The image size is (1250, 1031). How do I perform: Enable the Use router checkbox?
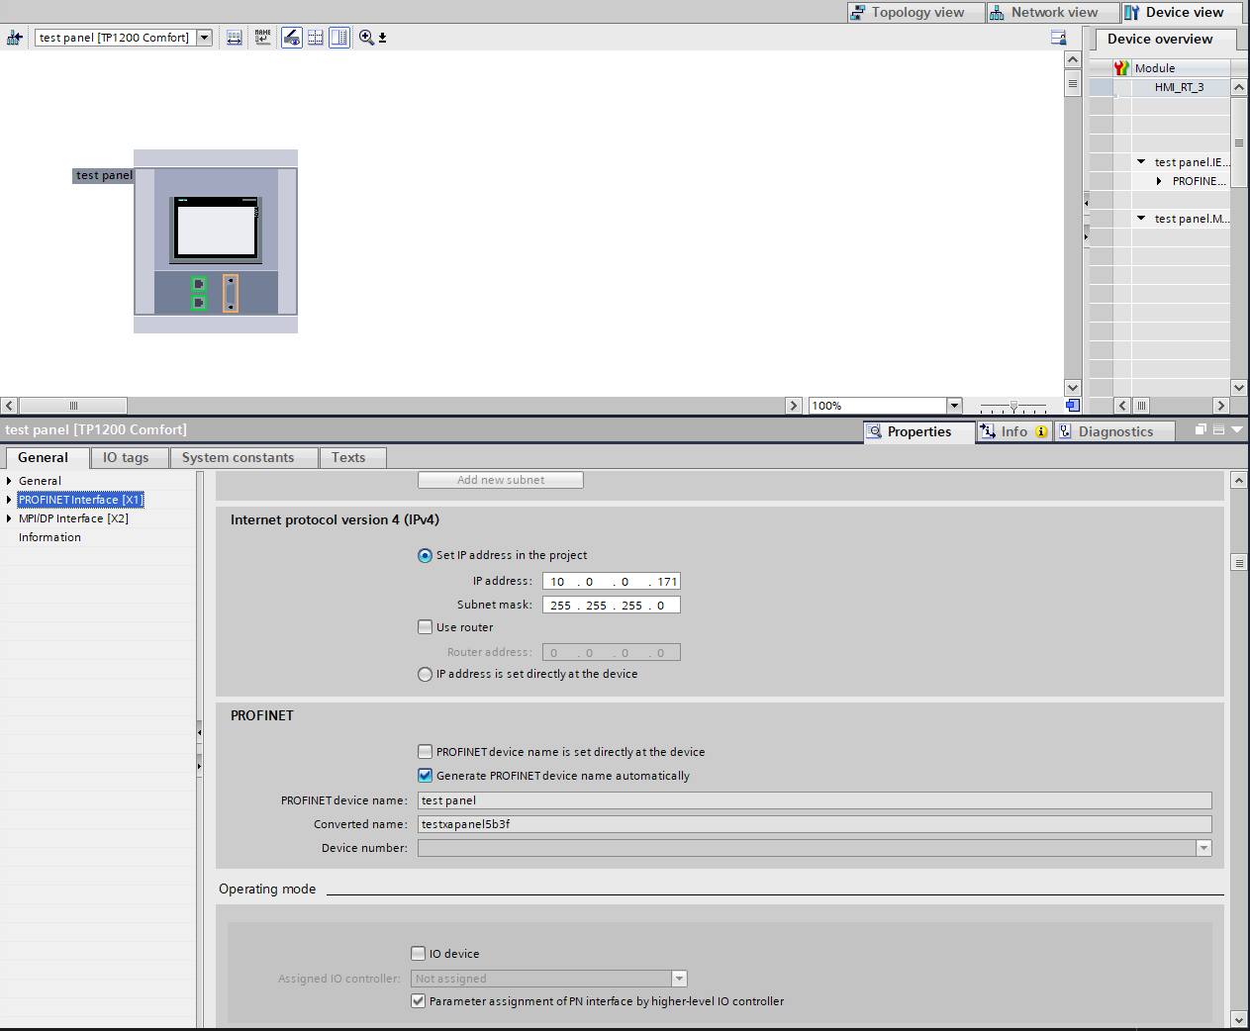(x=426, y=627)
